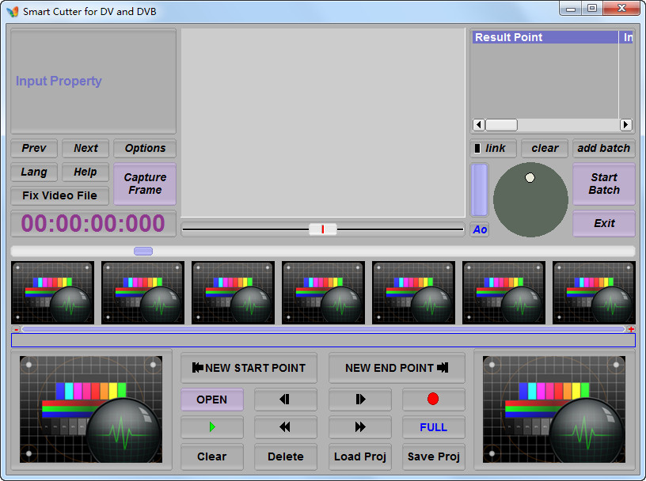
Task: Step back one frame
Action: pos(285,400)
